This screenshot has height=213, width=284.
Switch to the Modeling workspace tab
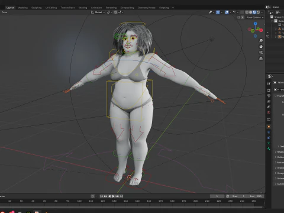click(x=22, y=8)
